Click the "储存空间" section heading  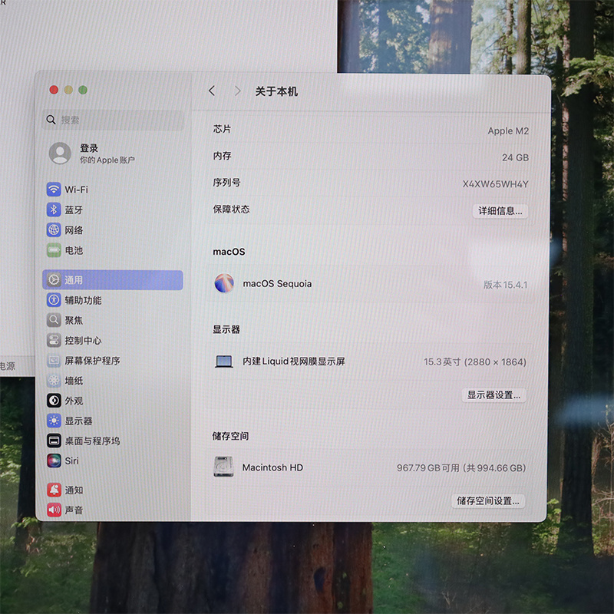(230, 436)
